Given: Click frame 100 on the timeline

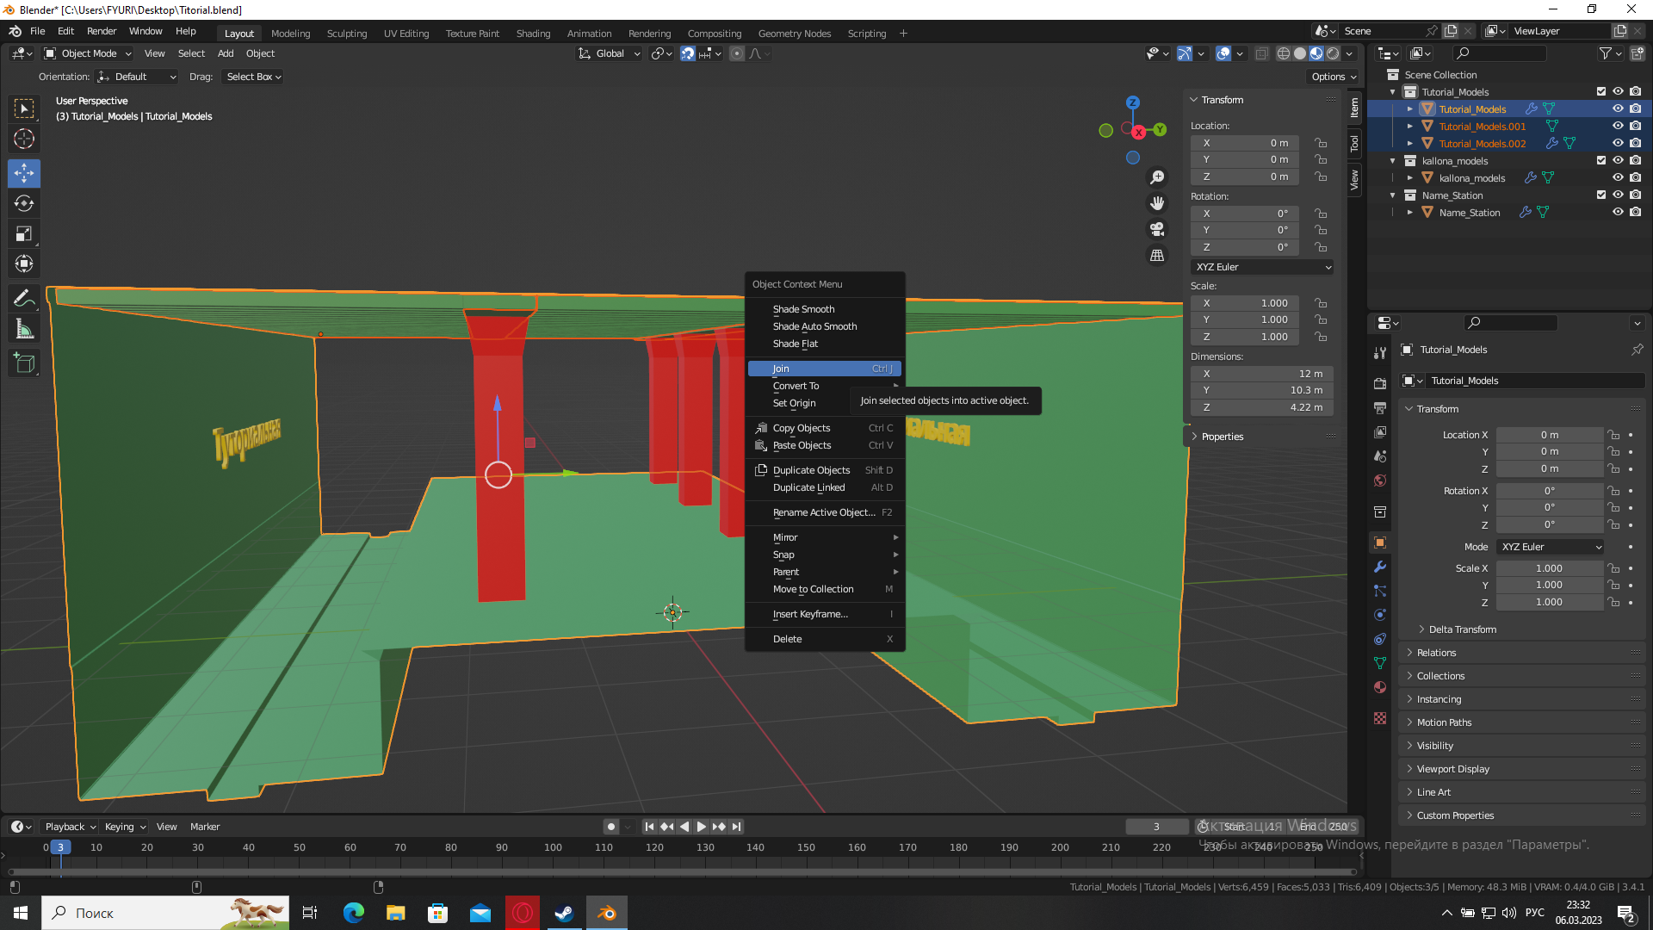Looking at the screenshot, I should pyautogui.click(x=553, y=847).
